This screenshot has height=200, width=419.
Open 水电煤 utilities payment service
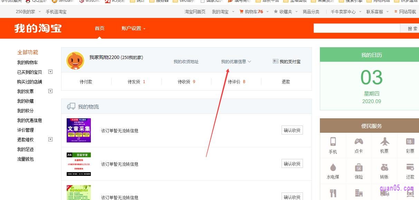coord(333,171)
